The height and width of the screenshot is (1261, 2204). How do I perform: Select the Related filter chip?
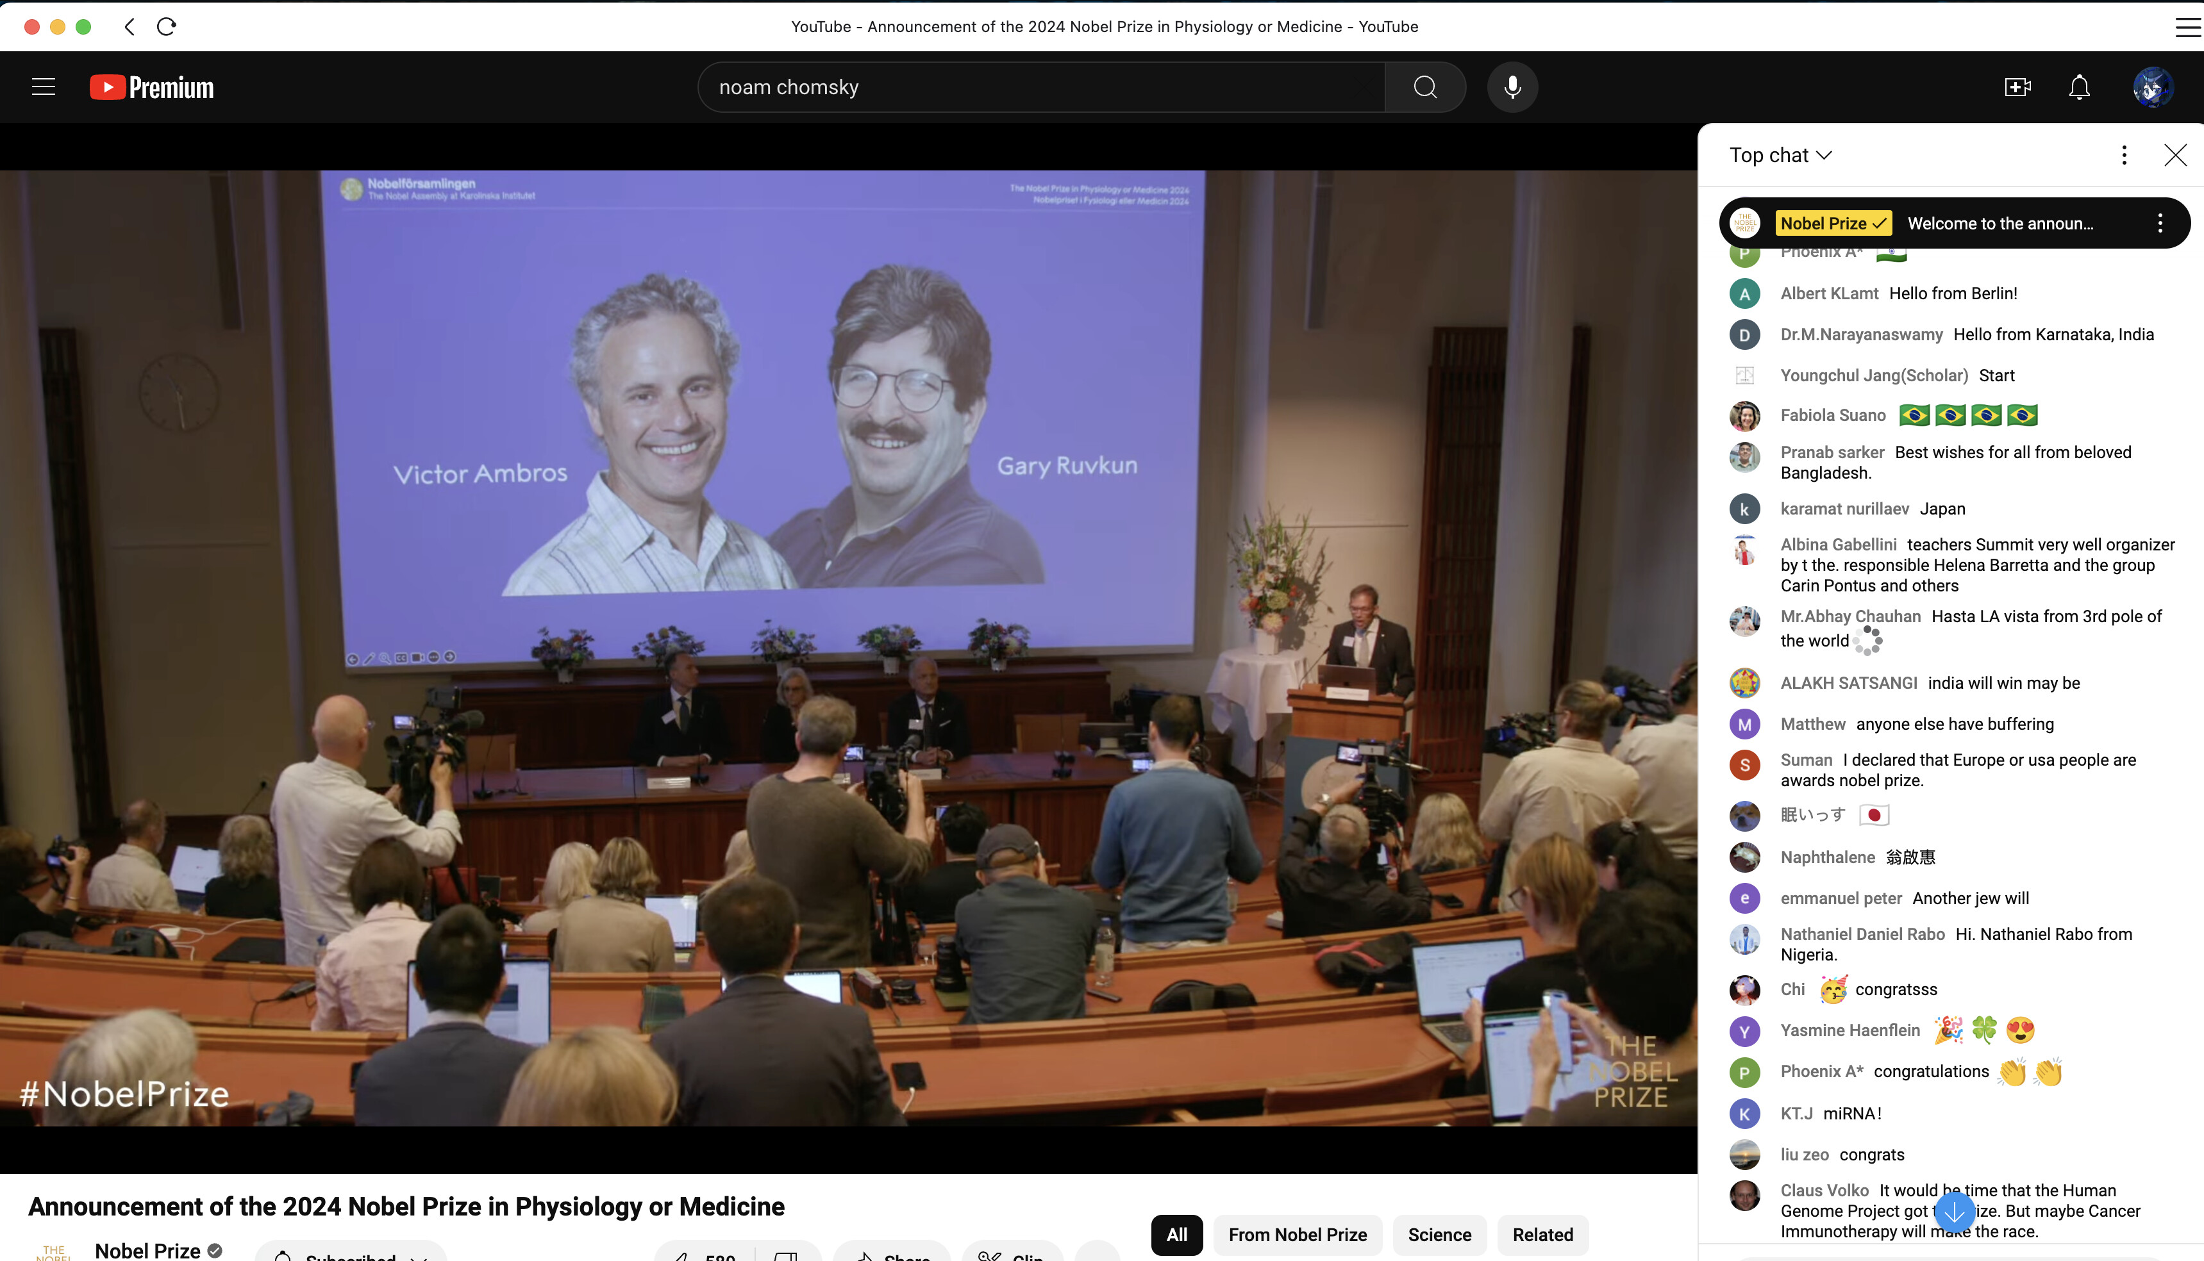coord(1542,1234)
